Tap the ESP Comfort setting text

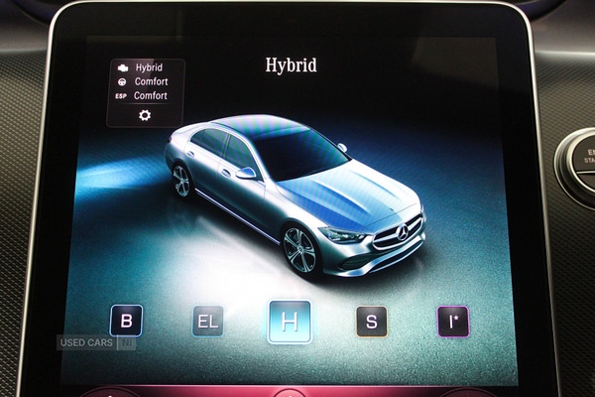pos(151,95)
